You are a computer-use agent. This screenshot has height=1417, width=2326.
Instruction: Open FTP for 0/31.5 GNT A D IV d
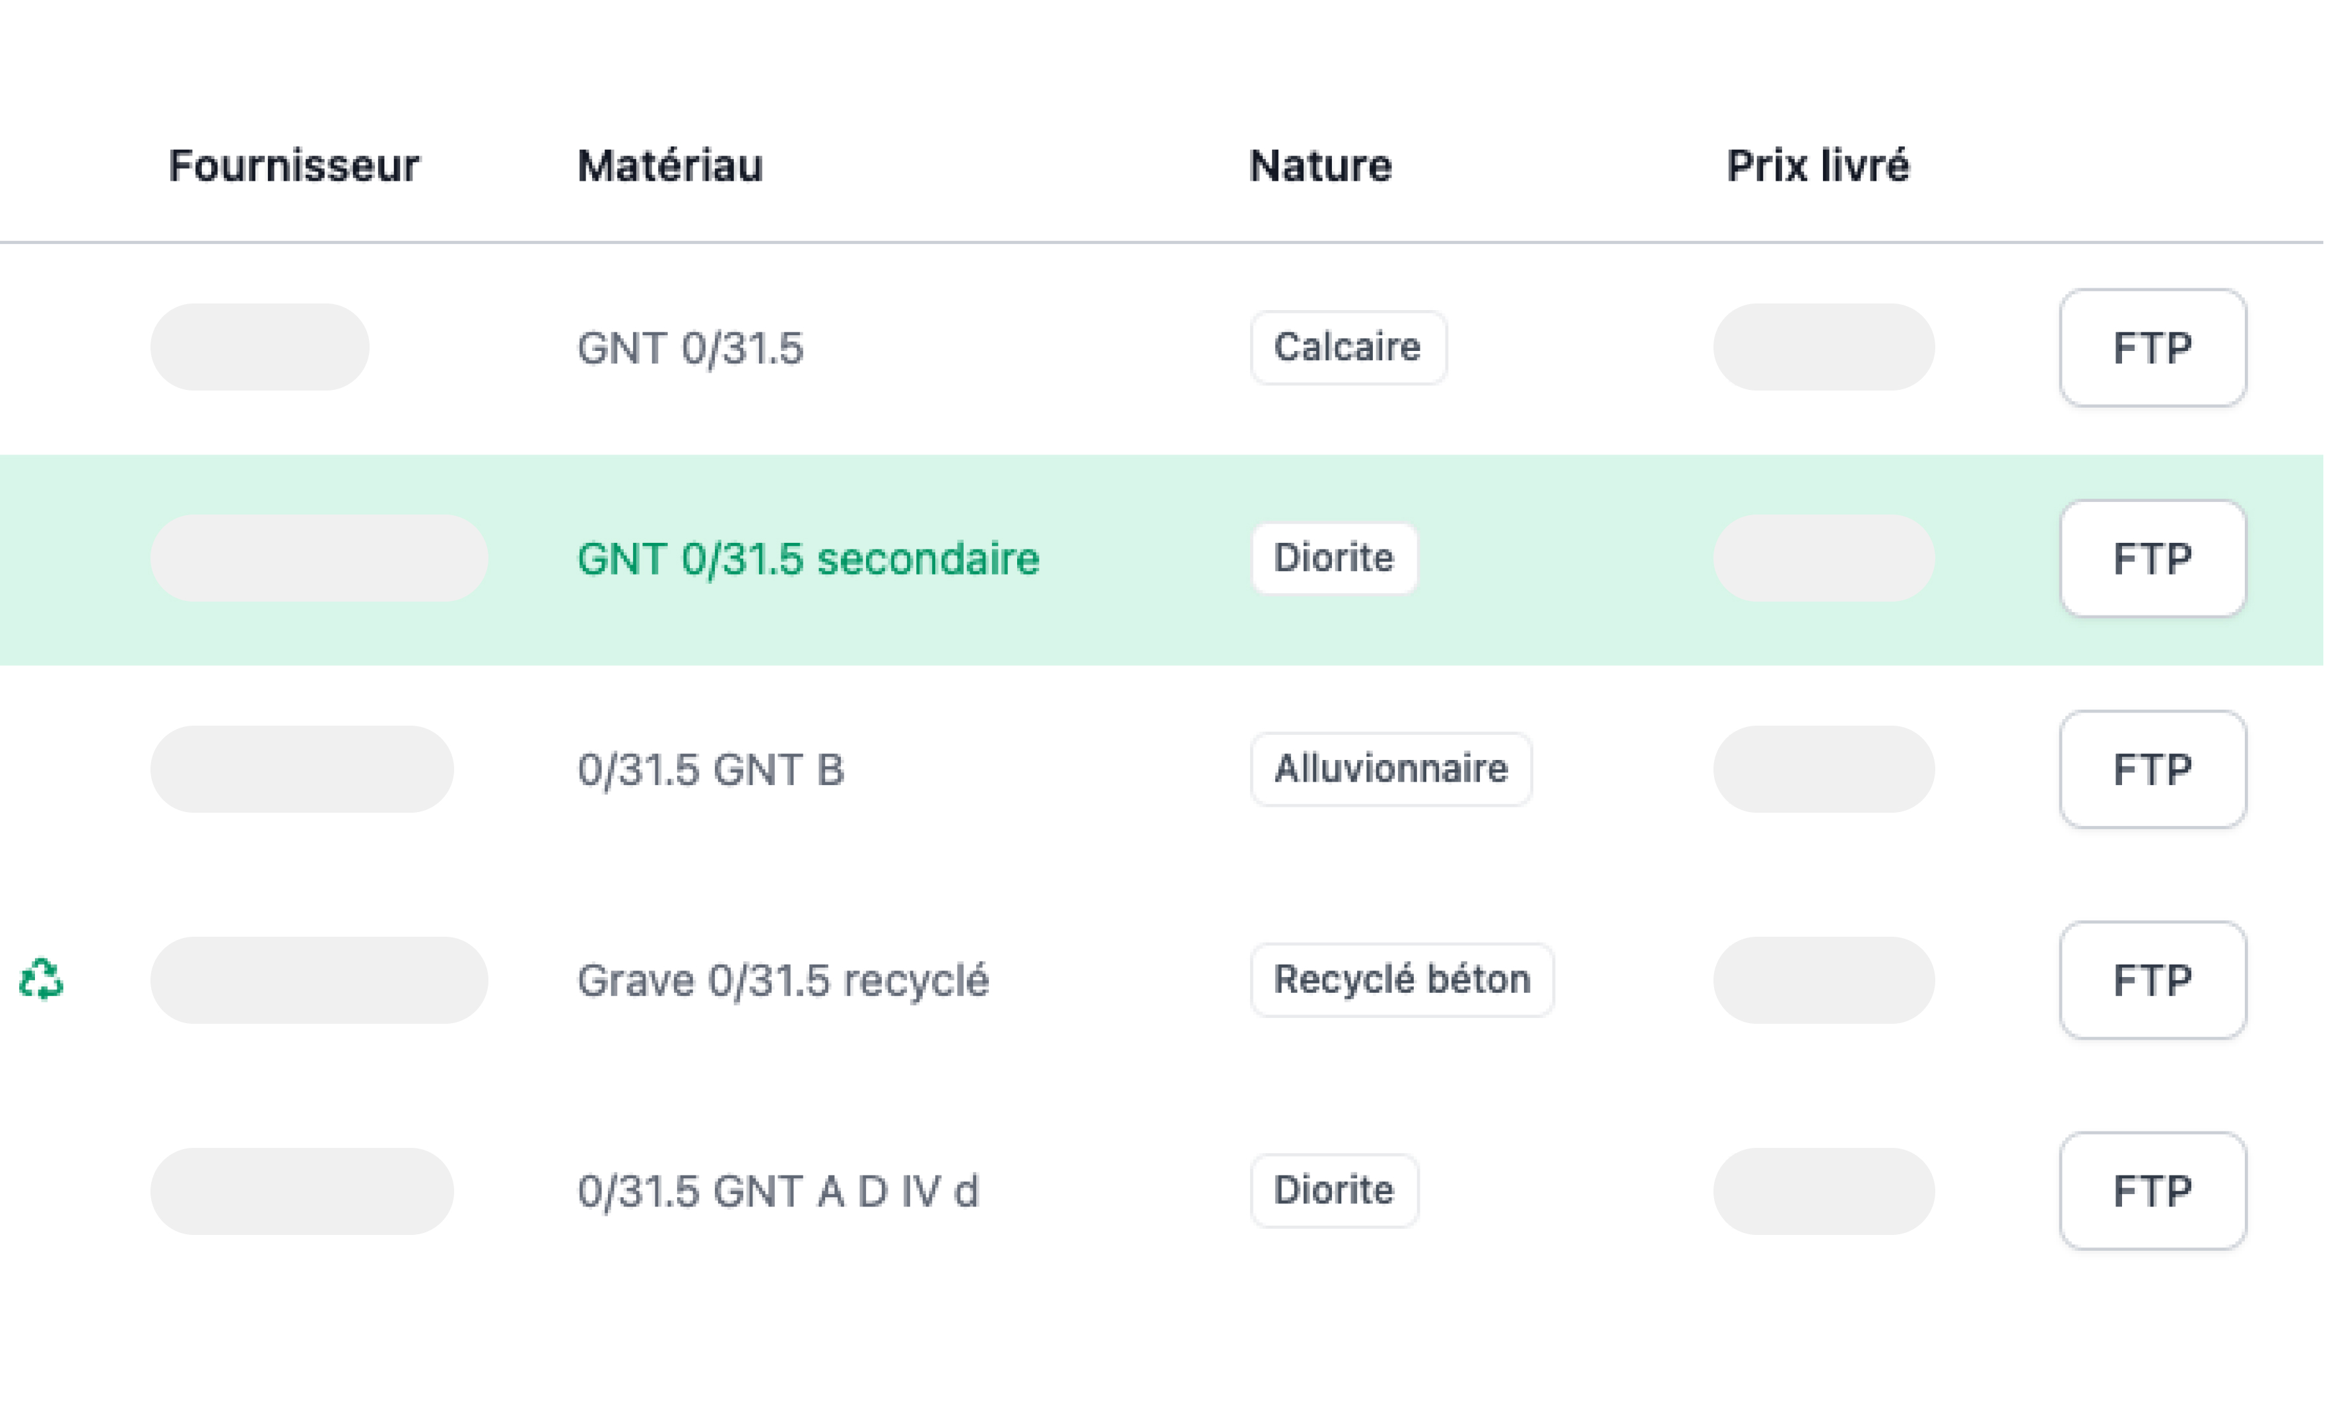click(2152, 1191)
